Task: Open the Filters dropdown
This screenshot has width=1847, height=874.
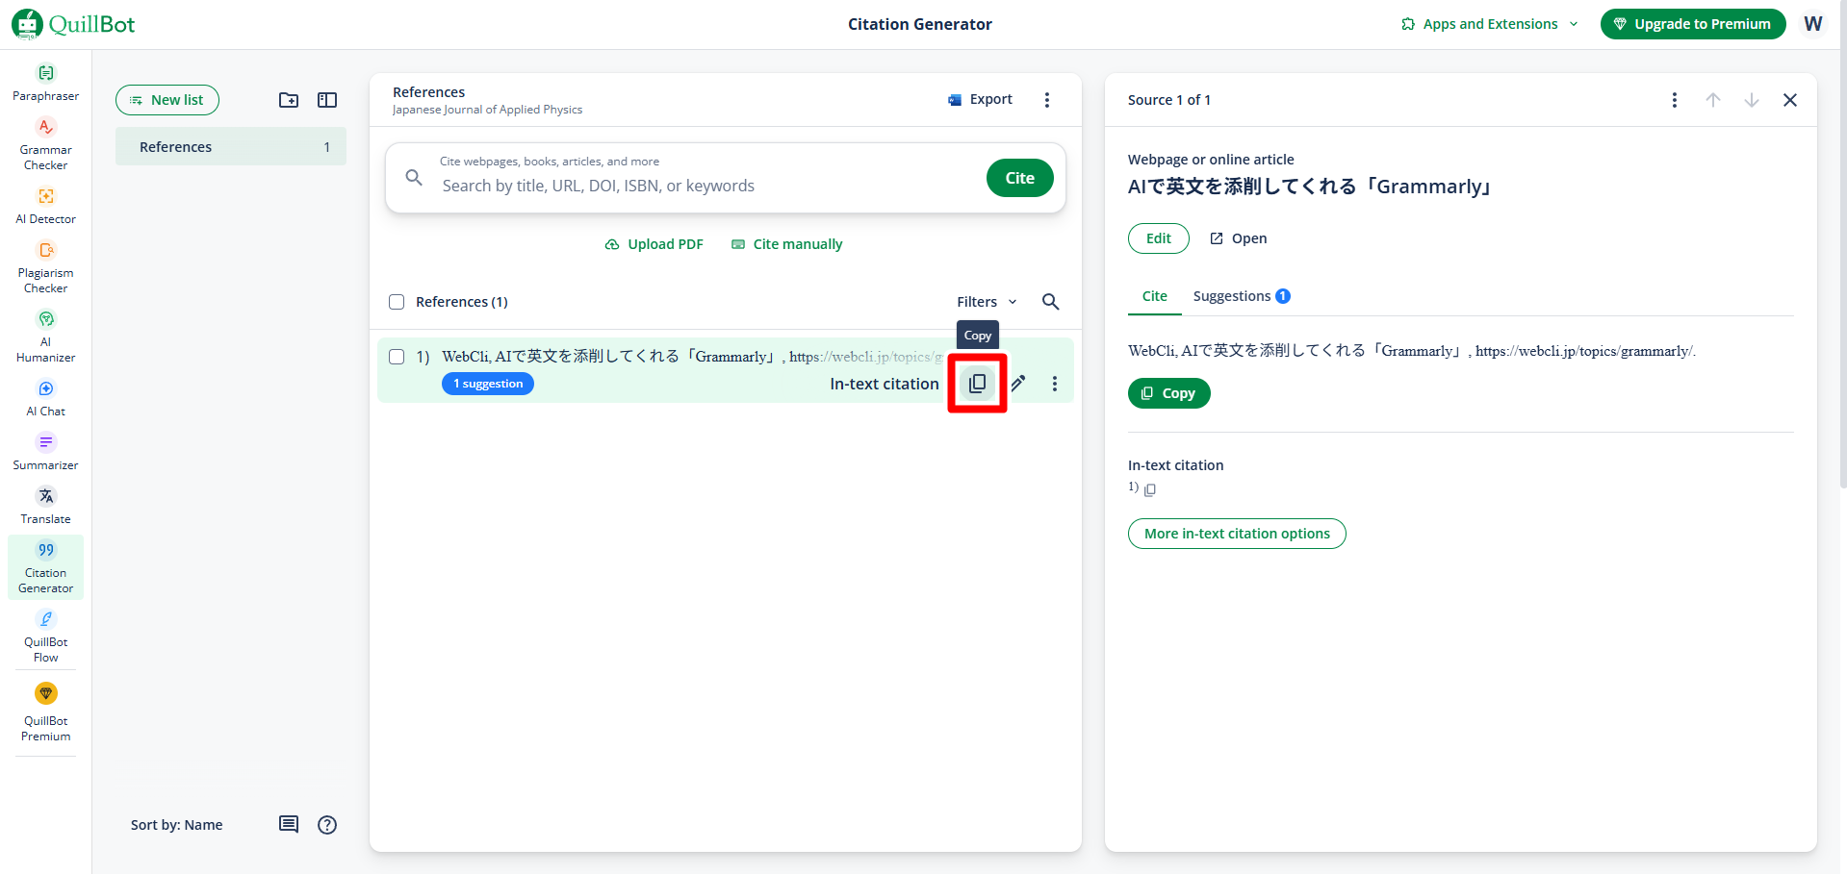Action: (987, 302)
